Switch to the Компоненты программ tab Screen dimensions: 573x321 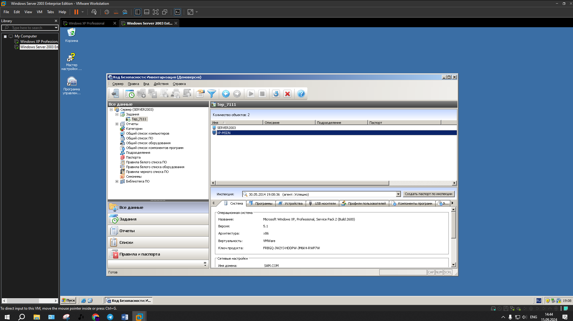412,203
